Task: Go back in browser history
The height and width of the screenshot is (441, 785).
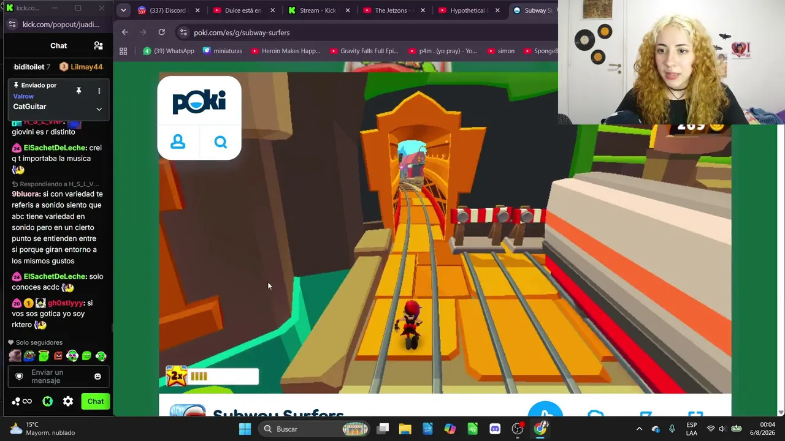Action: (125, 32)
